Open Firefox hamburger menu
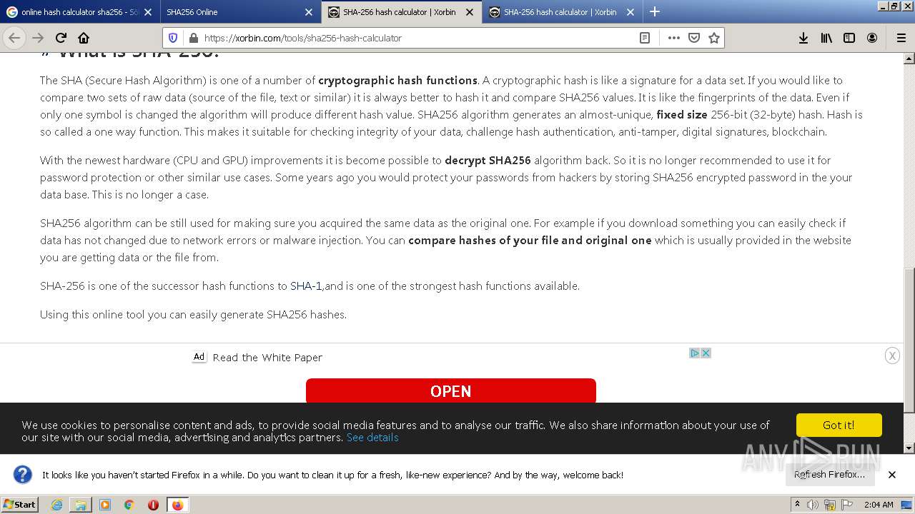Image resolution: width=915 pixels, height=514 pixels. (901, 38)
